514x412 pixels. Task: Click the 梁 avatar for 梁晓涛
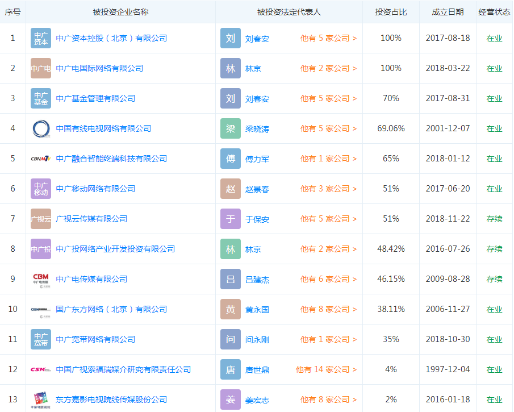pos(231,128)
